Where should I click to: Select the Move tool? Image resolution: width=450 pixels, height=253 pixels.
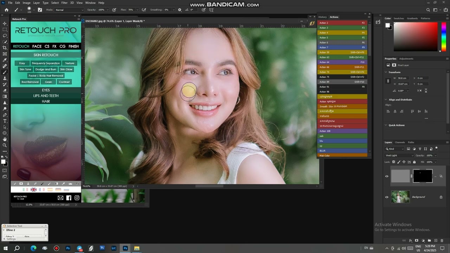(x=5, y=24)
